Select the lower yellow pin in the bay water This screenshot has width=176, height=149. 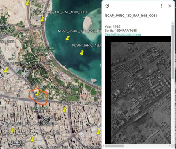click(x=82, y=53)
